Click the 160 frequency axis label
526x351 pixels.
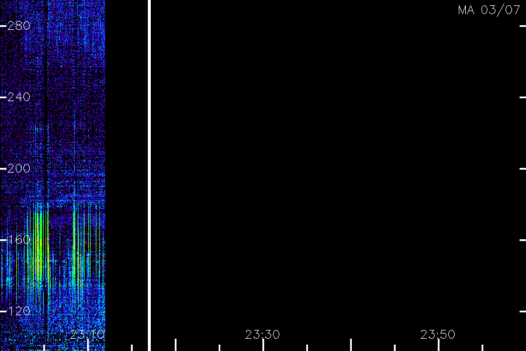tap(19, 240)
